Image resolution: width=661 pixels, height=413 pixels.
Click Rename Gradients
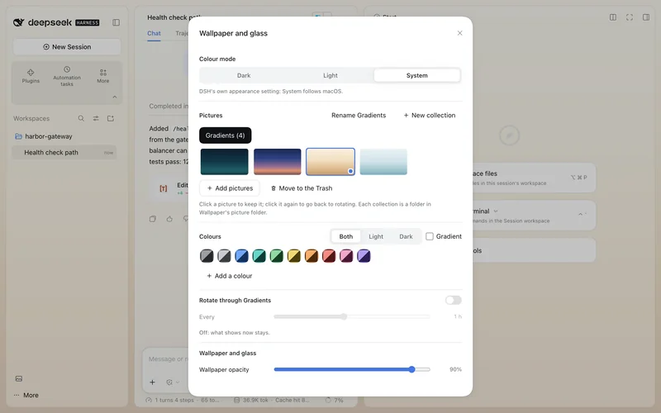[359, 115]
